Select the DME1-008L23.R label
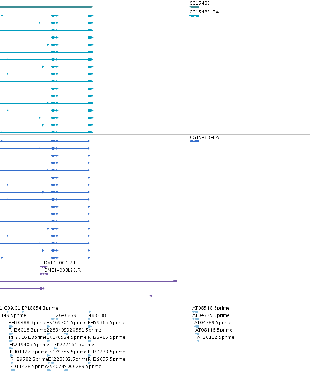The width and height of the screenshot is (310, 372). (62, 270)
